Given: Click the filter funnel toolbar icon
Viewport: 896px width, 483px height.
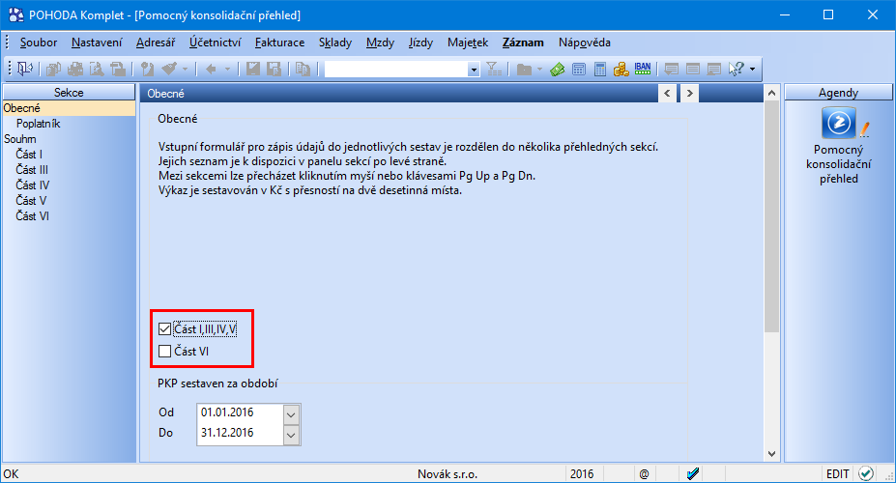Looking at the screenshot, I should 494,70.
